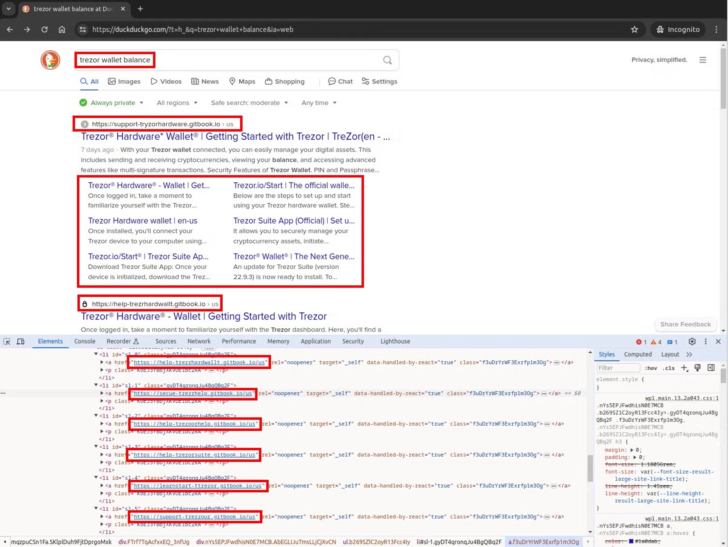Open the All regions dropdown
This screenshot has width=728, height=547.
177,103
